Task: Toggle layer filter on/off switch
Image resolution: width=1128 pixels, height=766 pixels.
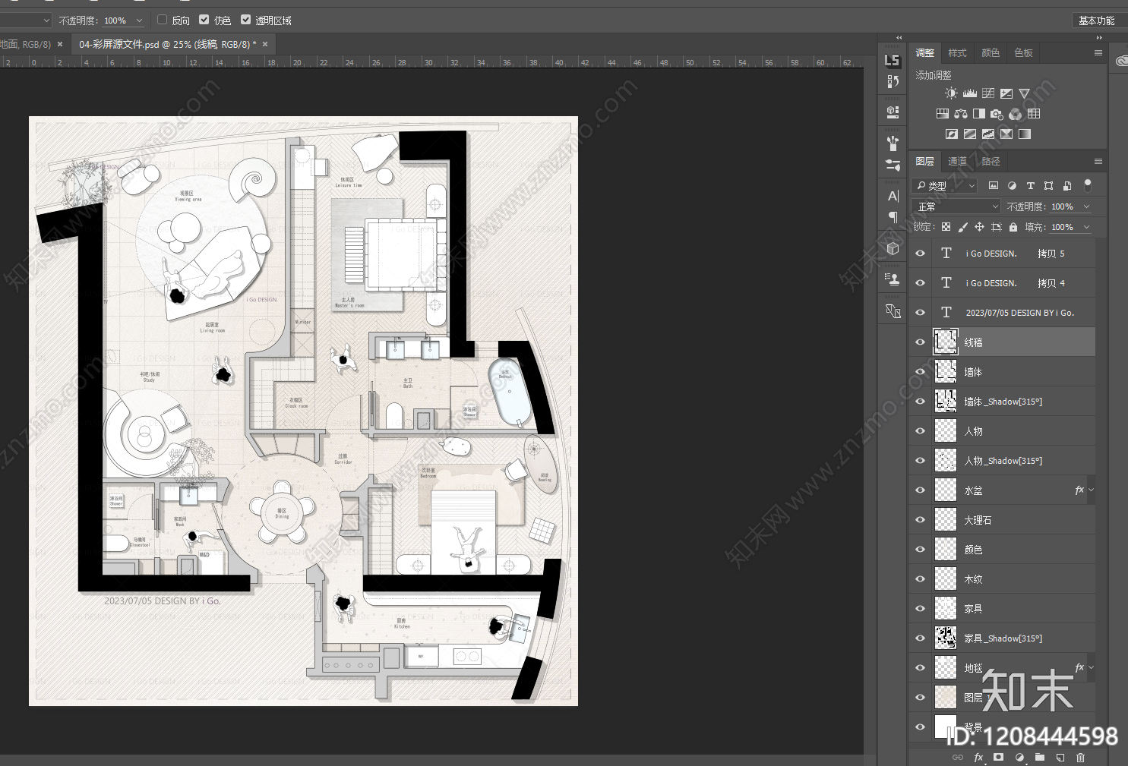Action: (1088, 184)
